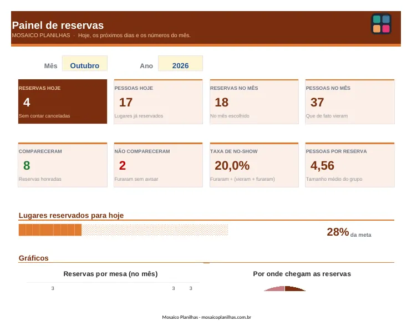Select the Não Compareceram value 2
Screen dimensions: 412x331
pos(122,165)
